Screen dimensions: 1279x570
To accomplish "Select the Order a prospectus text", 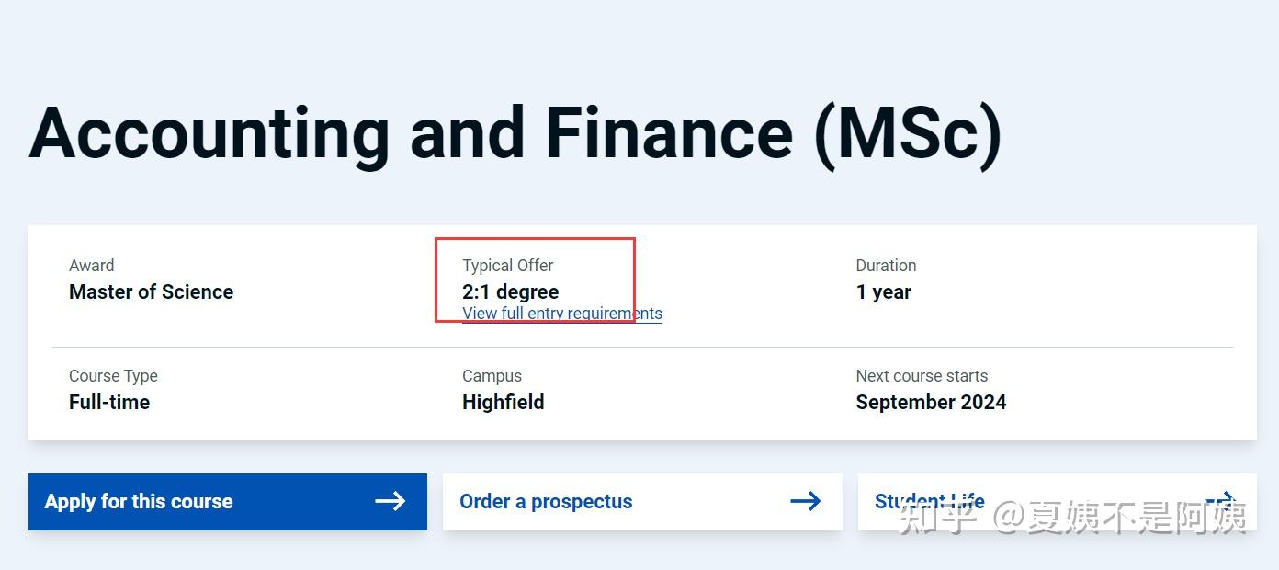I will click(x=546, y=502).
